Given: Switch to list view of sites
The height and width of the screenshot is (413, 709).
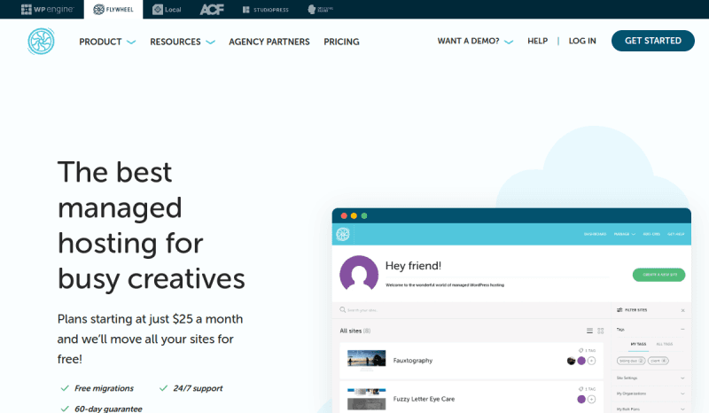Looking at the screenshot, I should [588, 331].
